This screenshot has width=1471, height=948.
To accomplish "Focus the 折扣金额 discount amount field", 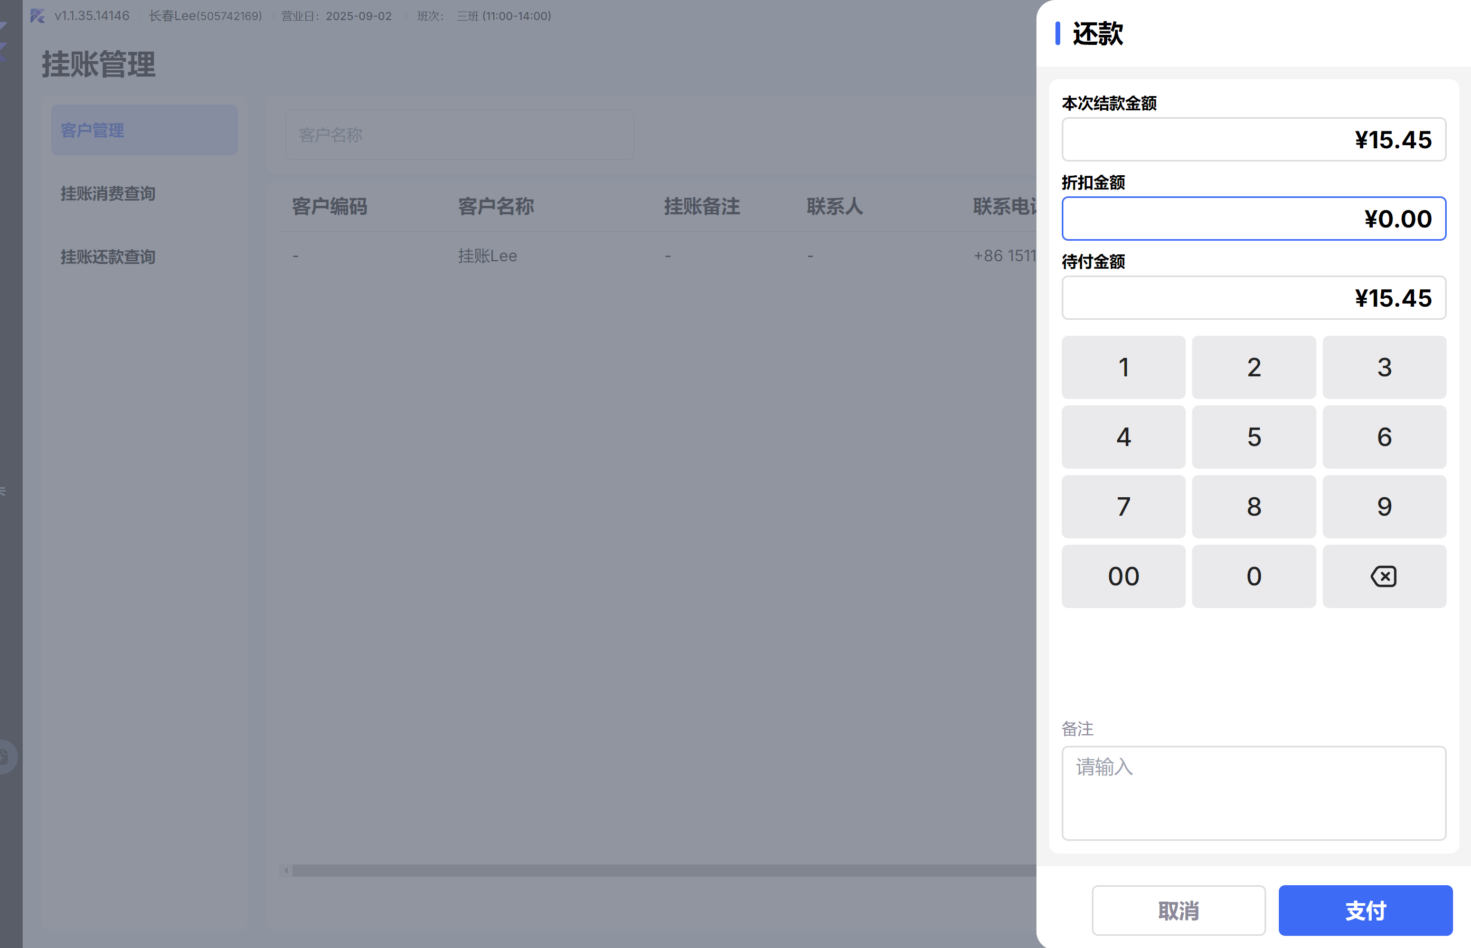I will pos(1253,219).
